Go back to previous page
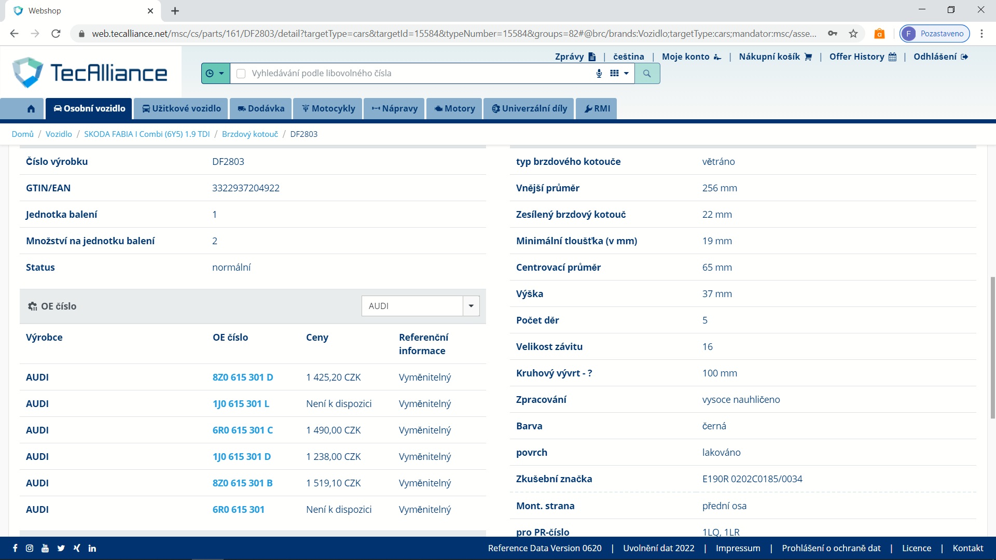Screen dimensions: 996x560 (x=14, y=34)
